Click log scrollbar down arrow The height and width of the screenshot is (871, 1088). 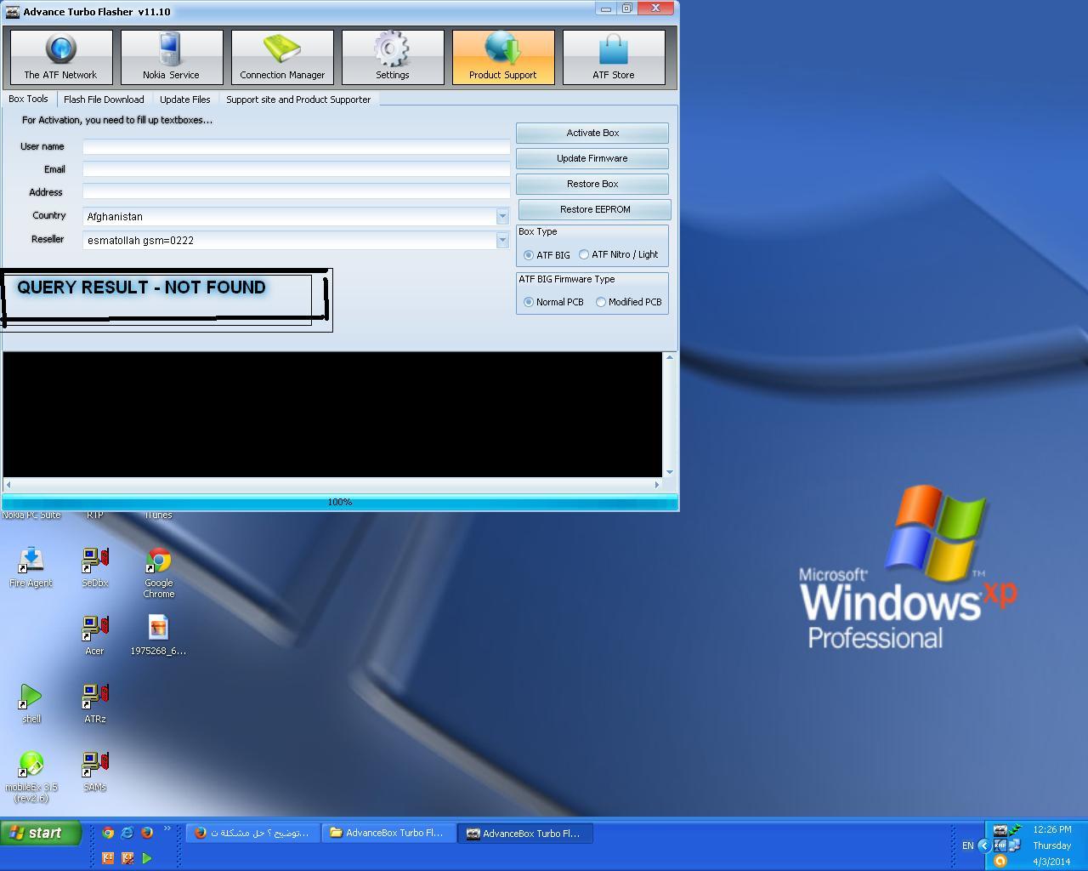coord(670,471)
